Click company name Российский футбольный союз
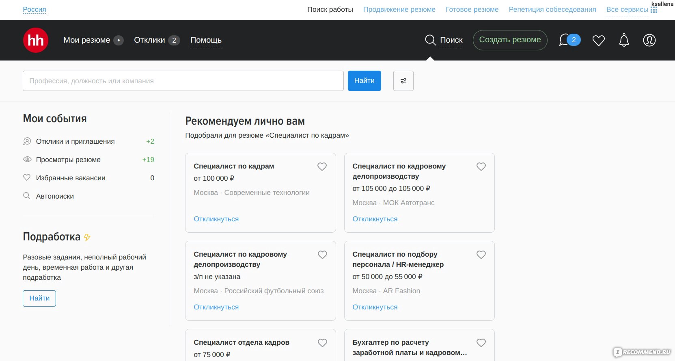The image size is (675, 361). click(x=274, y=291)
